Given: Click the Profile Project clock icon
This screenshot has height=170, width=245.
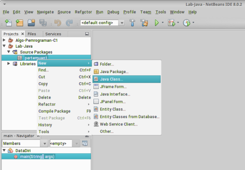Looking at the screenshot, I should (x=186, y=23).
